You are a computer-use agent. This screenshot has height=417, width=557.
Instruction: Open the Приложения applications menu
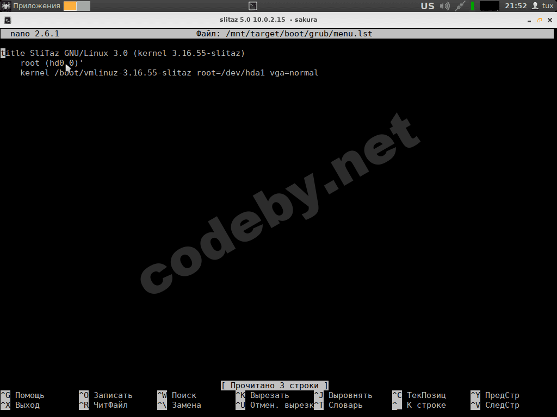point(36,5)
